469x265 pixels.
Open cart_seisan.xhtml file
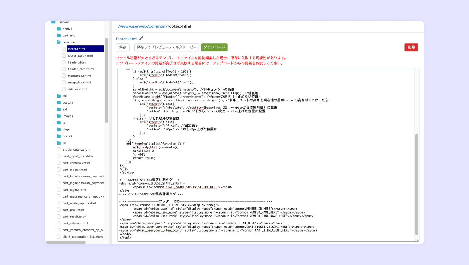pos(75,223)
